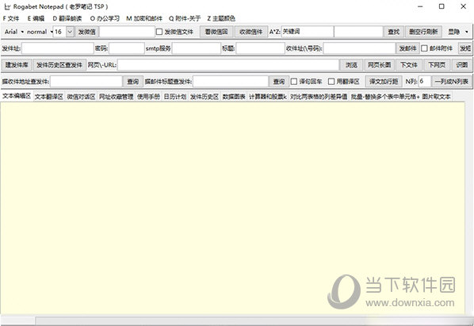Open the F 文件 menu

click(11, 18)
